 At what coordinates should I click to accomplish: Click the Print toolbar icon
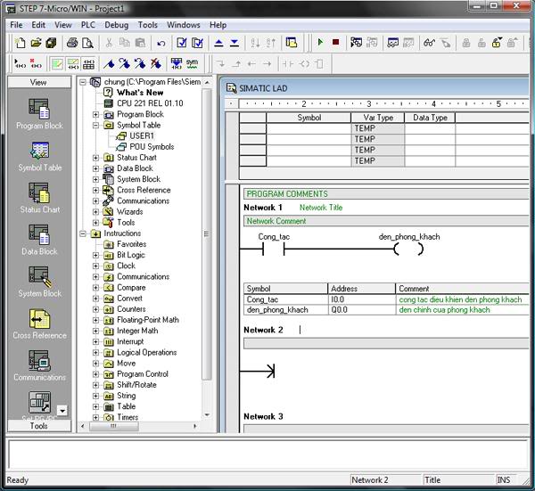72,43
